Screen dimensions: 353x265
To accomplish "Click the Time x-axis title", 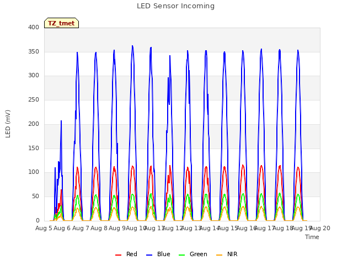I will [x=312, y=237].
